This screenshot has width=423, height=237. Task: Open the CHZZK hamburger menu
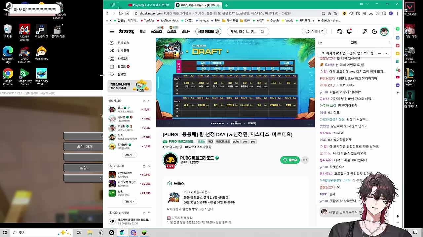112,32
